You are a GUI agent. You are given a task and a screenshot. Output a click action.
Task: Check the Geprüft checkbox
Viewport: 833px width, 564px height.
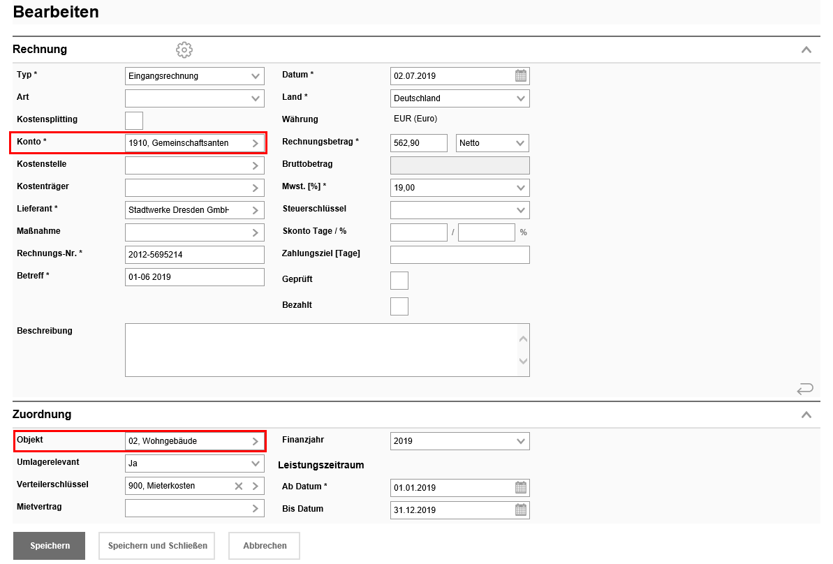(x=399, y=281)
